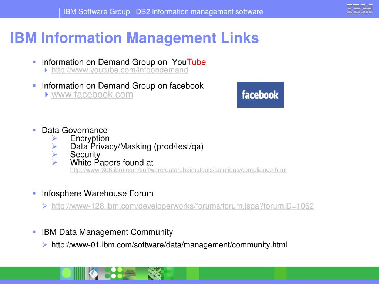Select the slide title IBM Information Management Links

[x=134, y=38]
